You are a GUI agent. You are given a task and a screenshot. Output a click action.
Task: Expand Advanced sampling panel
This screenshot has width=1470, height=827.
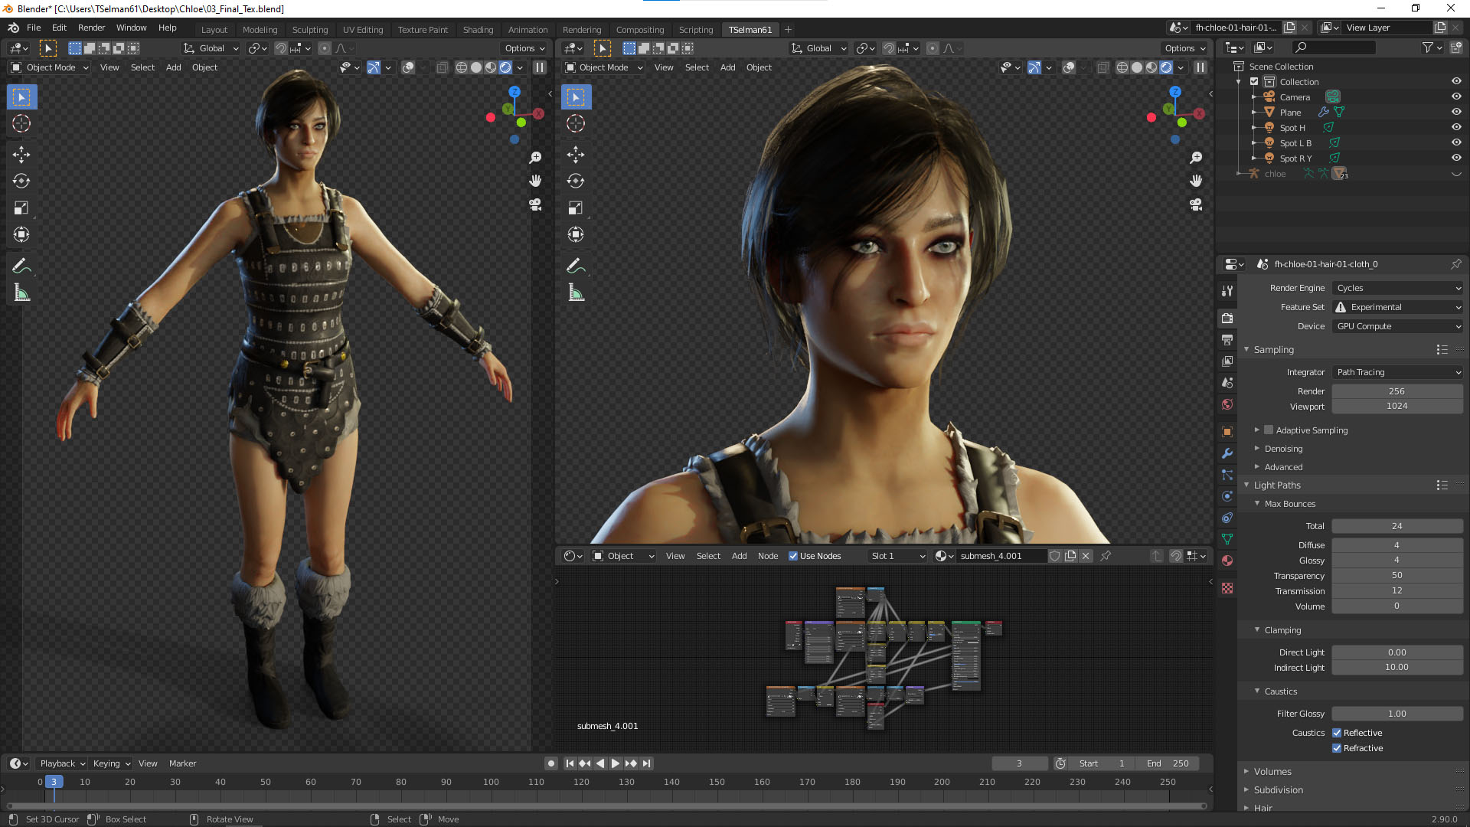click(1284, 467)
